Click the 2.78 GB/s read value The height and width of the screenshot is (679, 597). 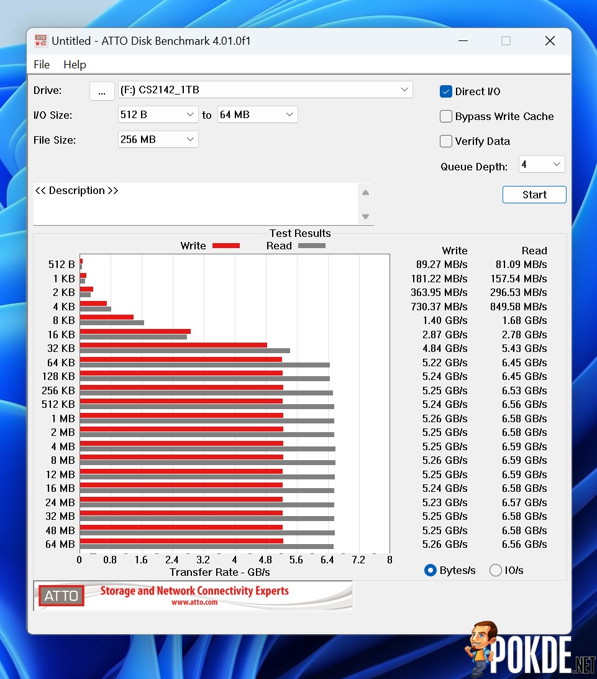point(524,335)
